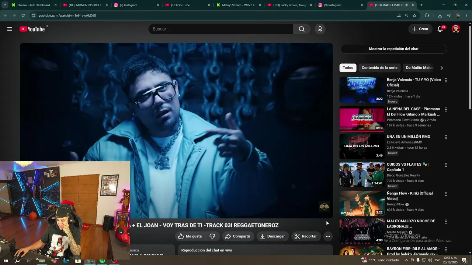Open CUICOS VS FLAITES Capítulo 1 title
The height and width of the screenshot is (265, 472).
(x=407, y=167)
